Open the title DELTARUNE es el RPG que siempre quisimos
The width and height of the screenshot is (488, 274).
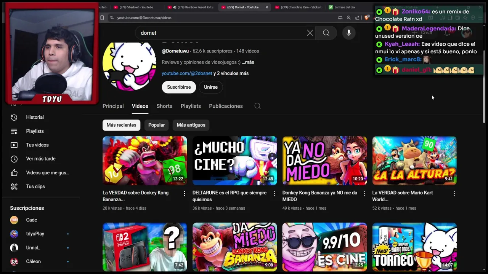point(230,196)
